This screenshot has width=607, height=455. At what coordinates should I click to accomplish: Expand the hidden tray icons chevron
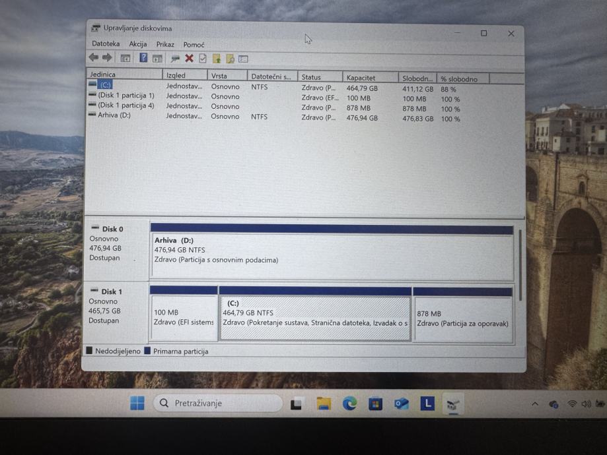point(535,404)
